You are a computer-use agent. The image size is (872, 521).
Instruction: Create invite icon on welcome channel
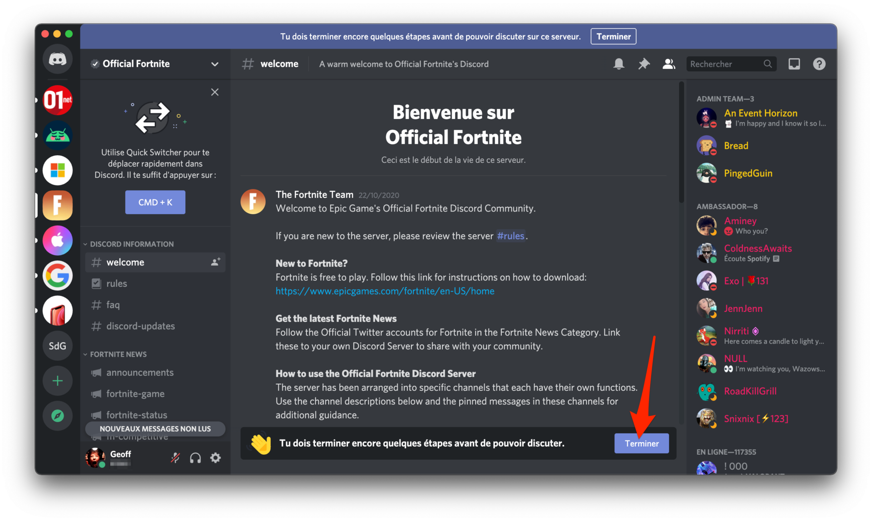[x=215, y=262]
